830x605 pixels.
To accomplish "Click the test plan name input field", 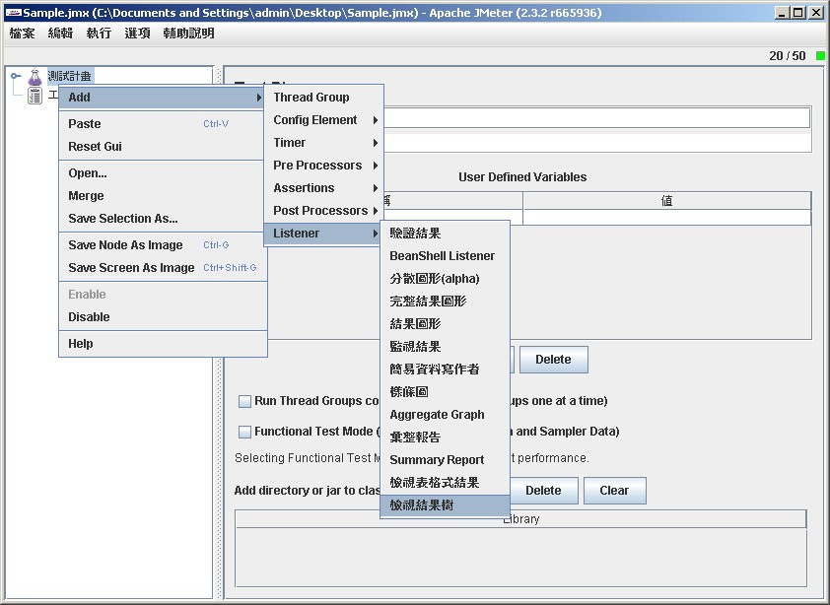I will 596,118.
